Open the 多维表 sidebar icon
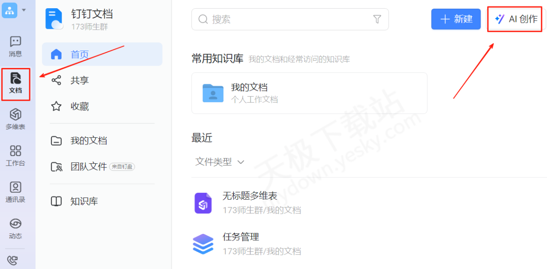 [15, 119]
